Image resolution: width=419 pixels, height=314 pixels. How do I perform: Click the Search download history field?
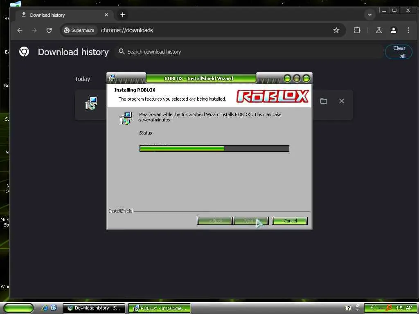(x=248, y=52)
